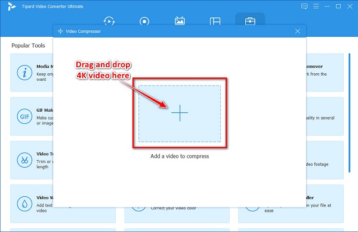
Task: Click the 'Popular Tools' heading
Action: click(28, 46)
